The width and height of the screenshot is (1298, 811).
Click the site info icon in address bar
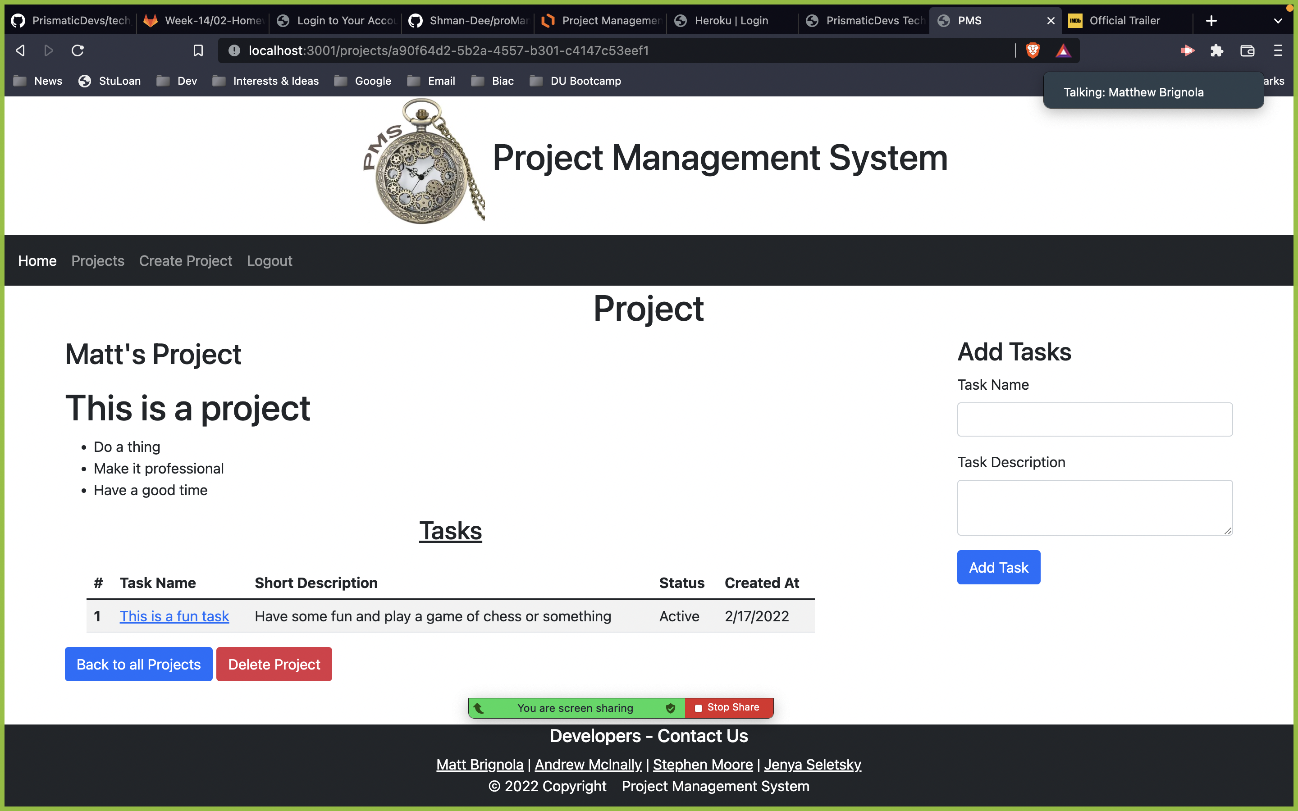pos(234,50)
